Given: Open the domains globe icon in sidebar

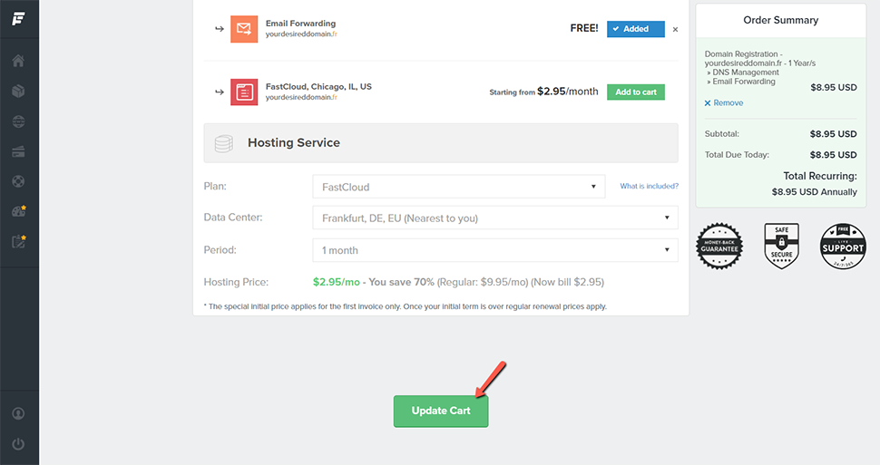Looking at the screenshot, I should coord(18,121).
